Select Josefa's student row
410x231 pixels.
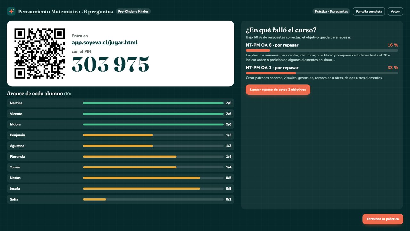[120, 189]
